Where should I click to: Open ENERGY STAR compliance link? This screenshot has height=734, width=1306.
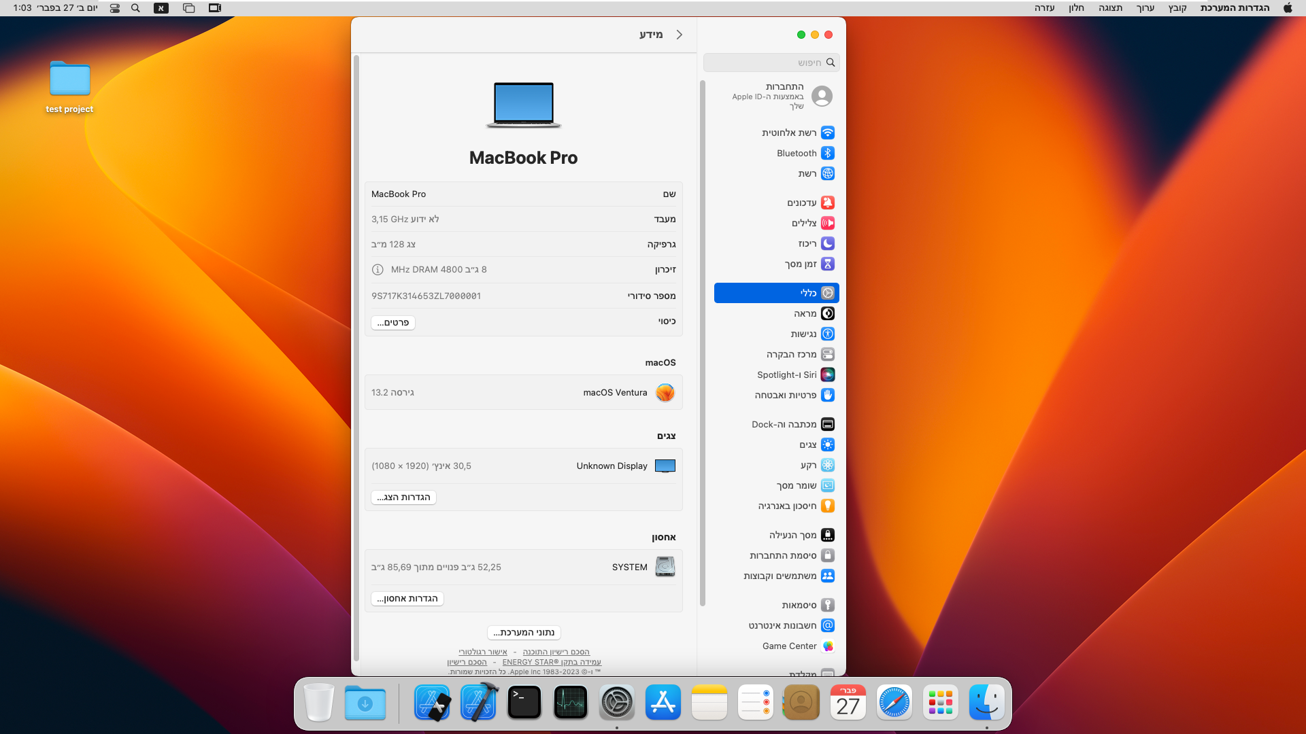552,662
